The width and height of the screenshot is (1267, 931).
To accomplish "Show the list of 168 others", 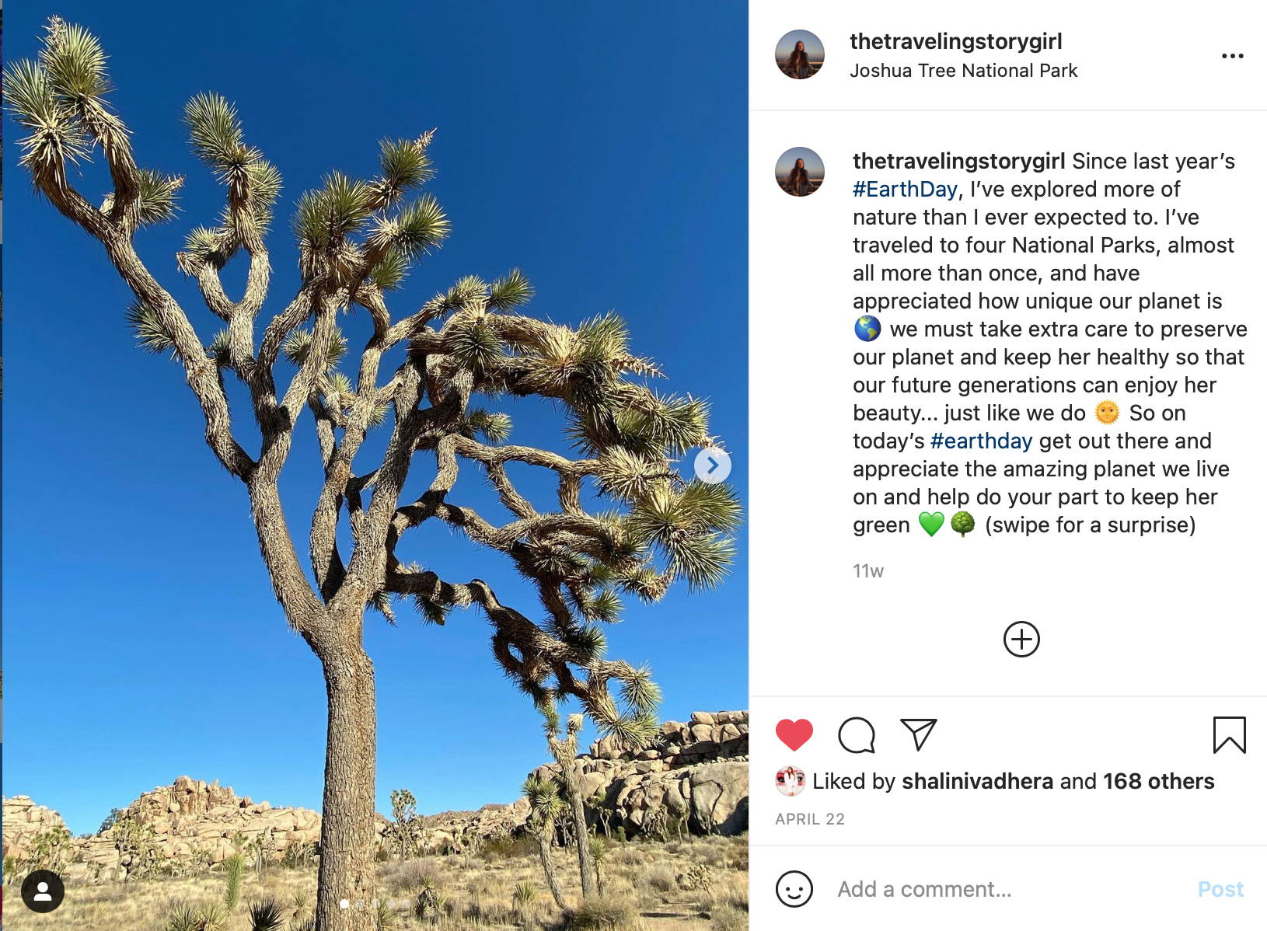I will 1158,781.
